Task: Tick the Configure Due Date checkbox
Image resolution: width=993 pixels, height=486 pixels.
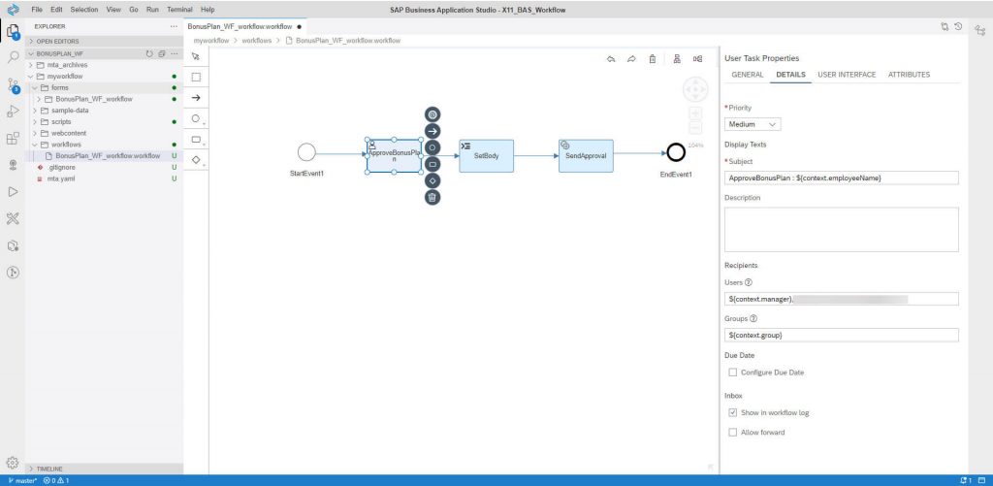Action: (x=733, y=373)
